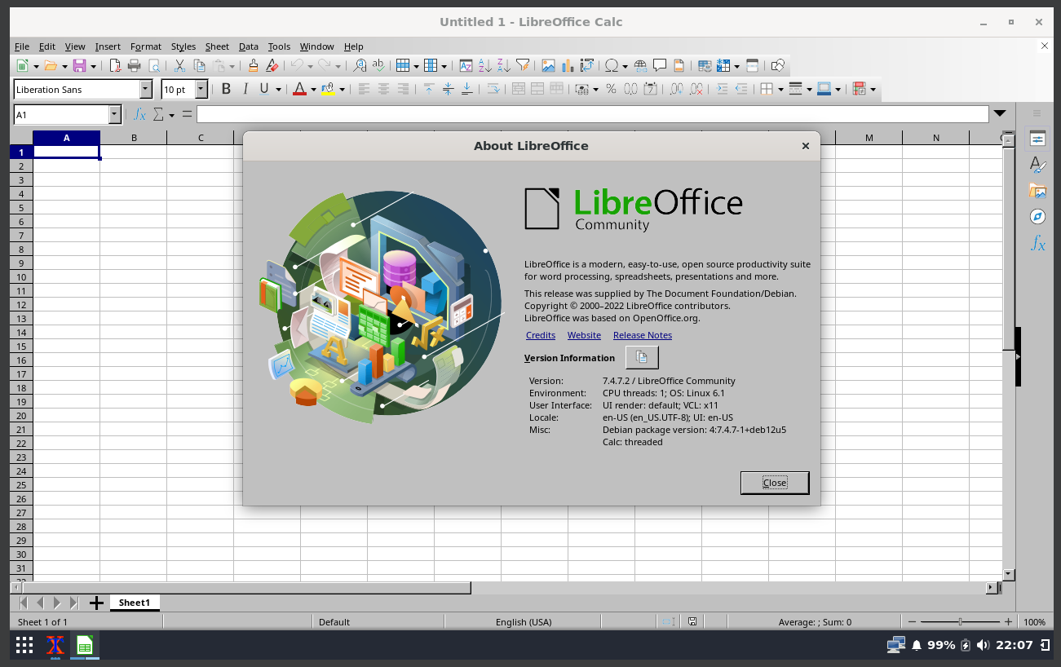Enable AutoFilter on the toolbar
1061x667 pixels.
point(523,65)
